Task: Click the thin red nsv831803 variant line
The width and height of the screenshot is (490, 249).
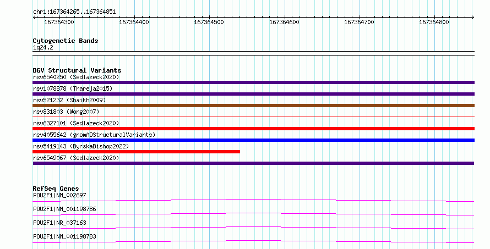Action: 253,117
